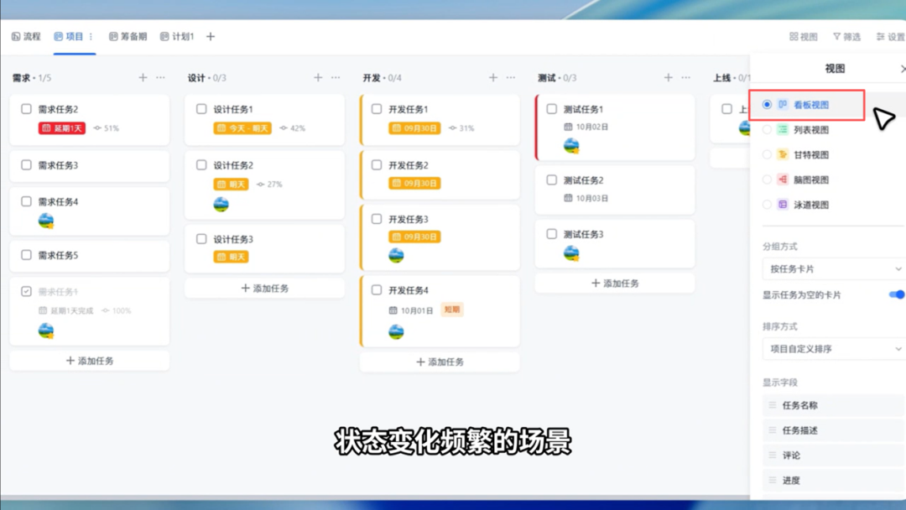Click the 进度 display field row
This screenshot has height=510, width=906.
pos(834,480)
